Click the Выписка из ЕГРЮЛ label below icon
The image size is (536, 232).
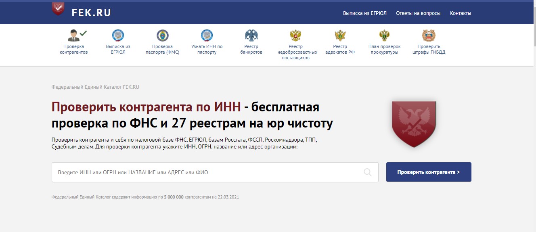(118, 49)
